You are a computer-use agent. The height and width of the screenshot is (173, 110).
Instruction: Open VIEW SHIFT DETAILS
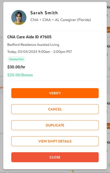[x=55, y=141]
